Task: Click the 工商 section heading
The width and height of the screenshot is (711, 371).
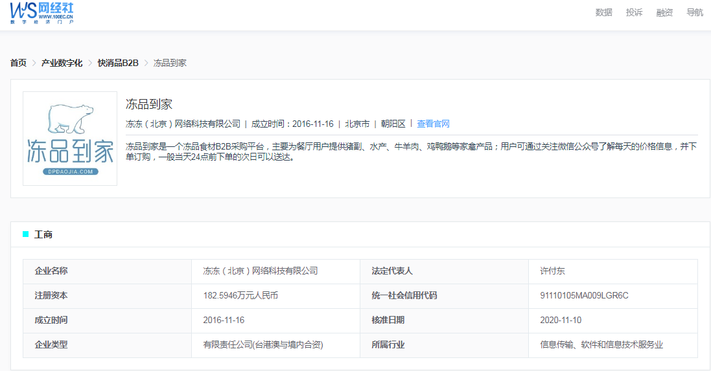Action: (43, 234)
